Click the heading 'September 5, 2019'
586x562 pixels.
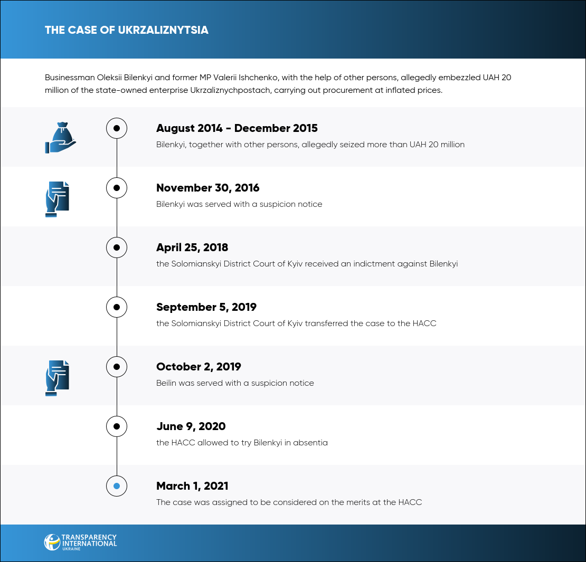206,307
